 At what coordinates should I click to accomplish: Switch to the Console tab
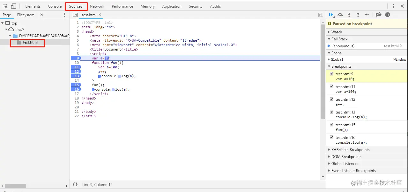point(55,6)
